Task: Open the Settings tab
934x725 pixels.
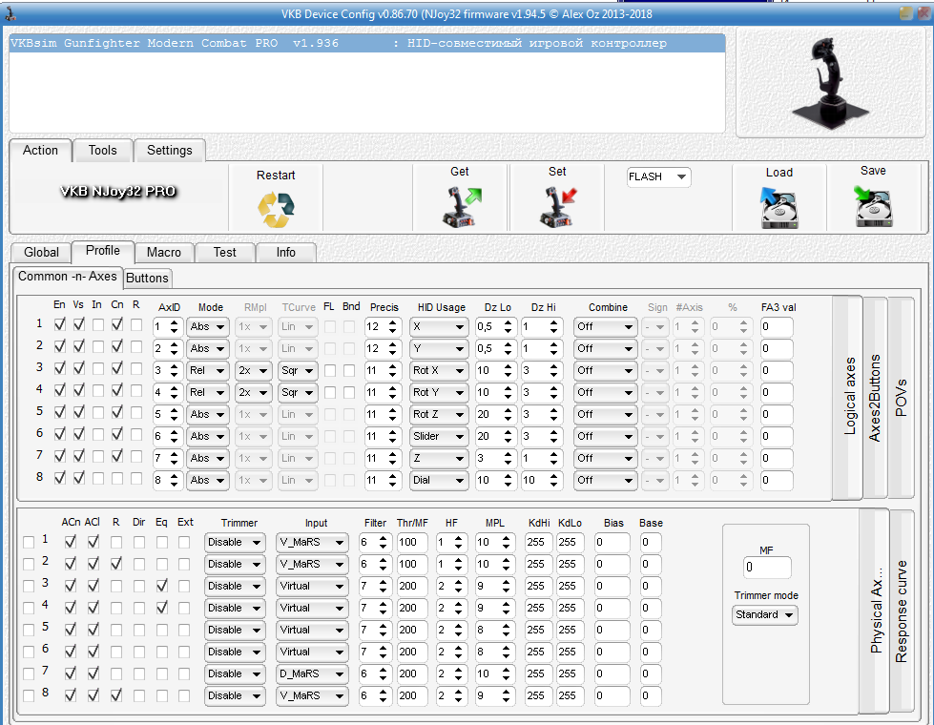Action: [170, 150]
